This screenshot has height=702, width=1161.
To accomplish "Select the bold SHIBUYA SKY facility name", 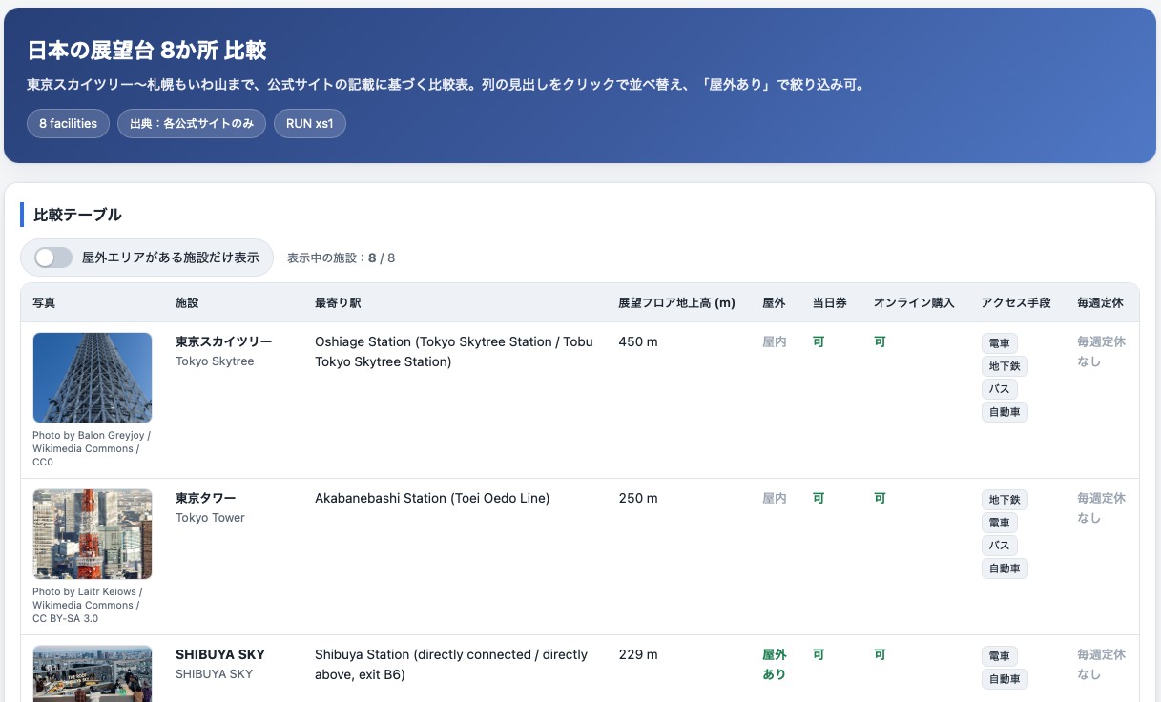I will [x=220, y=654].
